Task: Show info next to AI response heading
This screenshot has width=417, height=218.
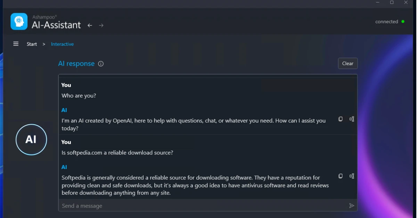Action: click(101, 64)
